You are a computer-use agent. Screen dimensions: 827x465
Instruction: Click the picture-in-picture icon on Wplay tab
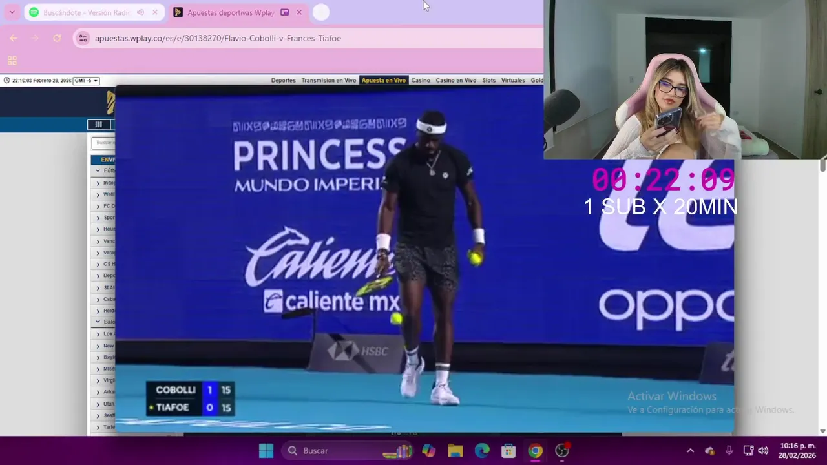(284, 12)
